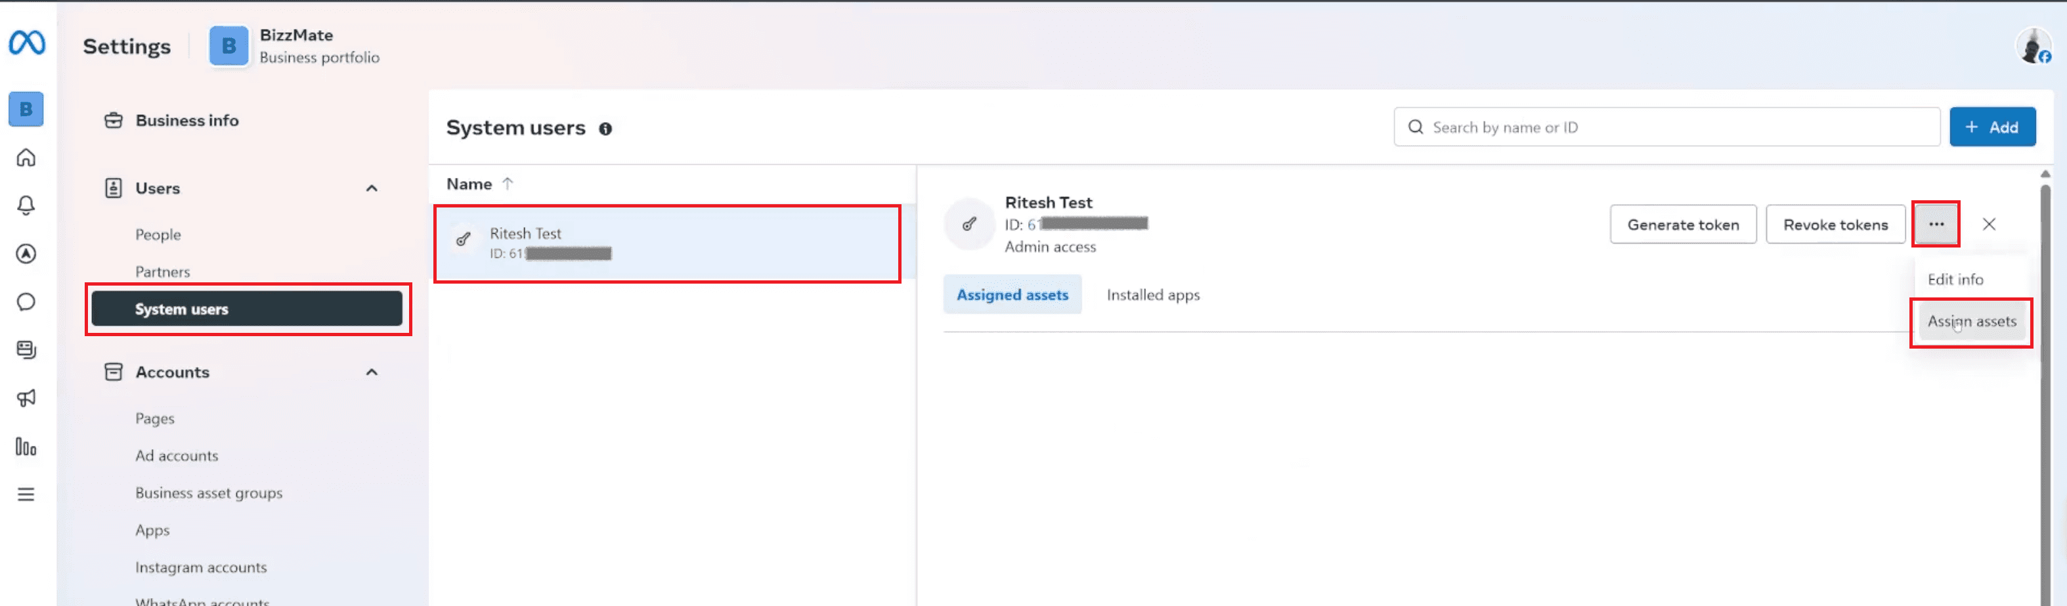Open the megaphone ads icon
The image size is (2067, 606).
pyautogui.click(x=26, y=398)
